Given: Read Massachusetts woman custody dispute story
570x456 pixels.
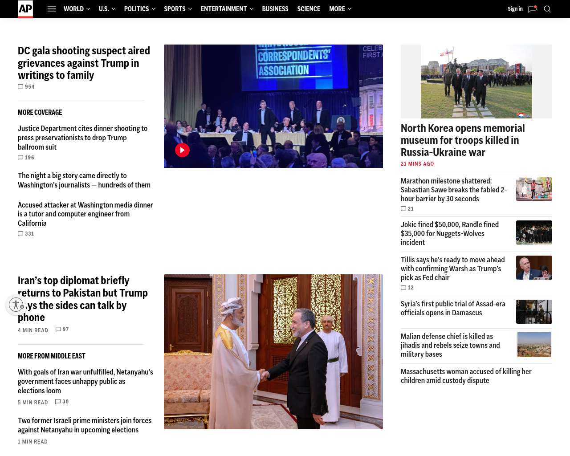Looking at the screenshot, I should click(466, 376).
